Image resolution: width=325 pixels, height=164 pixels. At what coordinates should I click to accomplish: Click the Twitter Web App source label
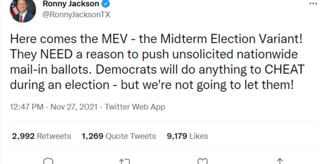click(135, 107)
